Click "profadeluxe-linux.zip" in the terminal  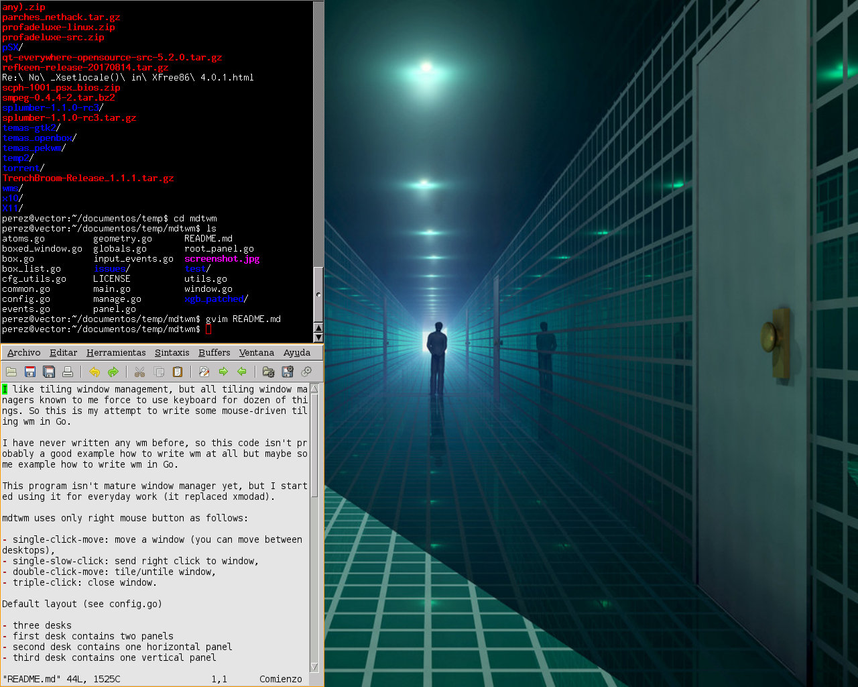pos(58,28)
